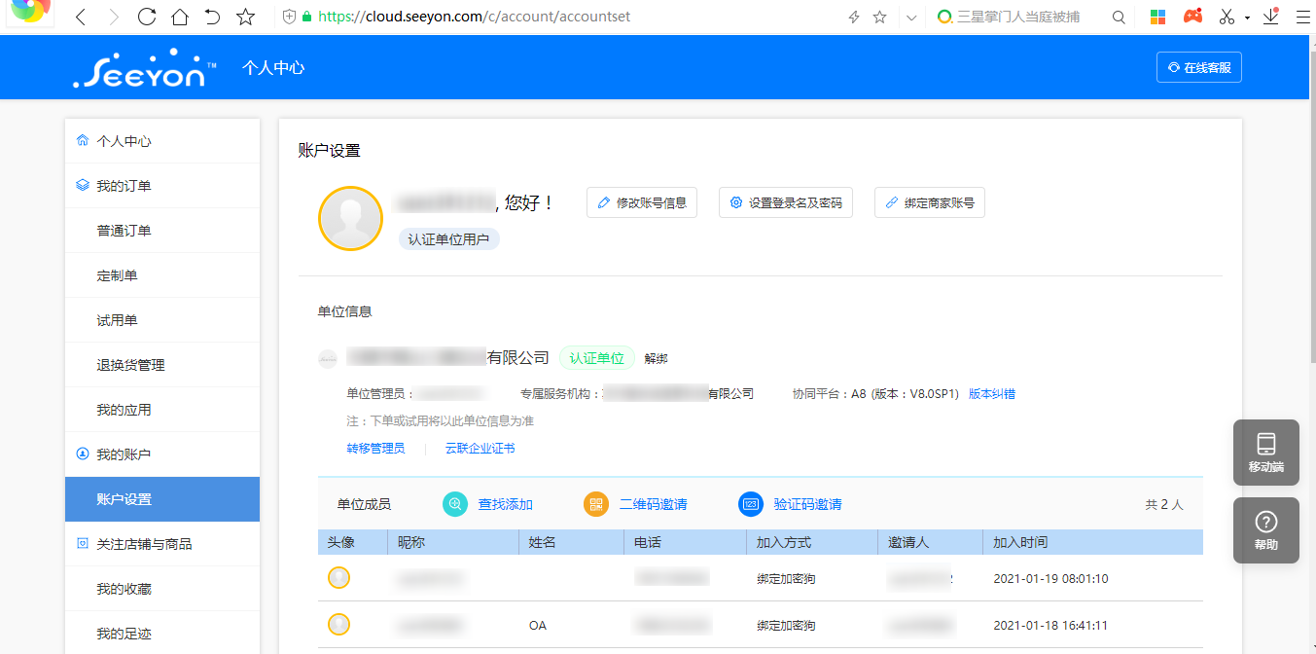Open the browser downloads icon
Viewport: 1316px width, 654px height.
[x=1270, y=17]
